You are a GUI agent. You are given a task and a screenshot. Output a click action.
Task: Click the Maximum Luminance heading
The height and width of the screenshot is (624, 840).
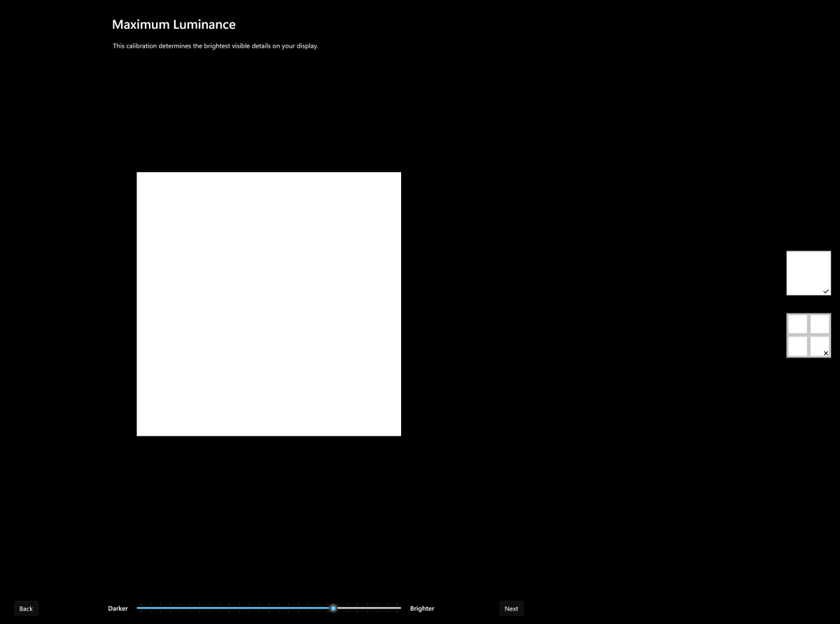click(x=174, y=24)
